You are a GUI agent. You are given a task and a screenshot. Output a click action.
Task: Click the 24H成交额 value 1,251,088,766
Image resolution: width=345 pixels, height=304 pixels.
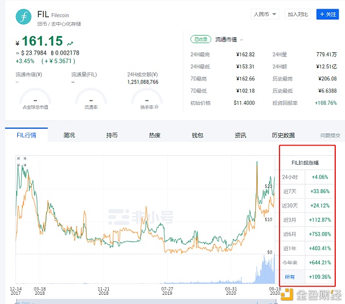point(143,82)
